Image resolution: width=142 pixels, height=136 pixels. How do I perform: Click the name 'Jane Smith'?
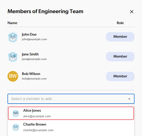[30, 54]
